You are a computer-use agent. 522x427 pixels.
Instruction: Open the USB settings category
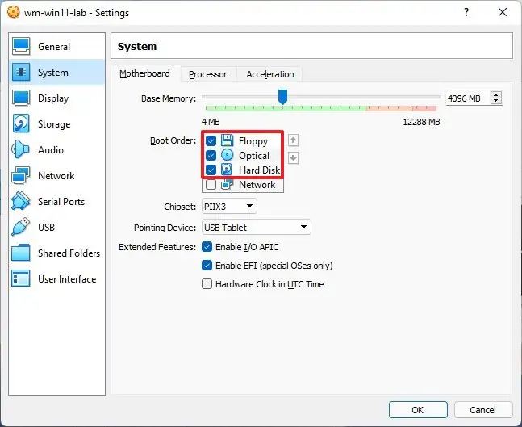(x=57, y=227)
